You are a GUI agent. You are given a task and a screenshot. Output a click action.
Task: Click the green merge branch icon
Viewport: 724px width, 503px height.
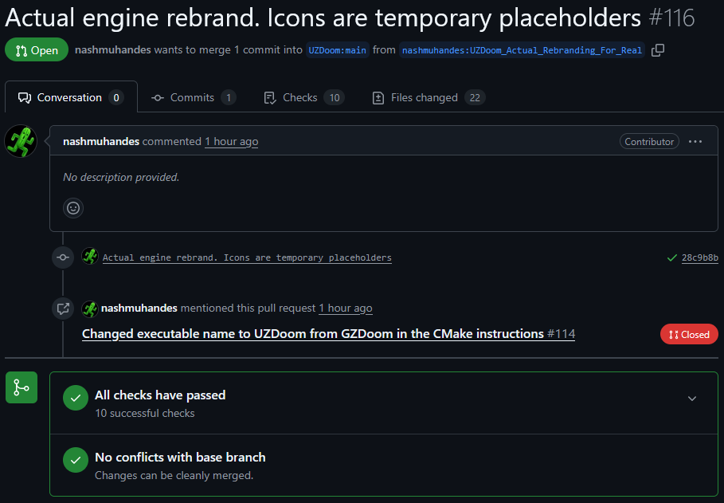tap(22, 387)
